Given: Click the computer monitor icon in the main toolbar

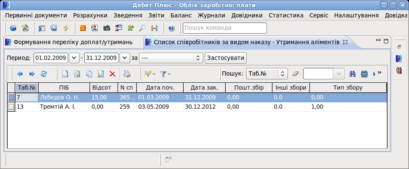Looking at the screenshot, I should click(54, 28).
